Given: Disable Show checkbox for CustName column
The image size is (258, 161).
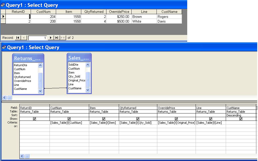Looking at the screenshot, I should [241, 119].
